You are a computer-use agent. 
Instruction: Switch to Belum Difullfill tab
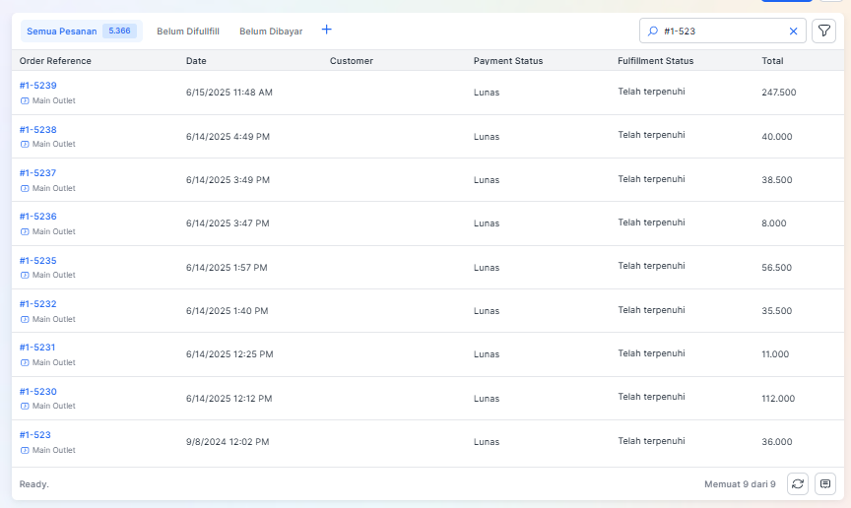(188, 31)
